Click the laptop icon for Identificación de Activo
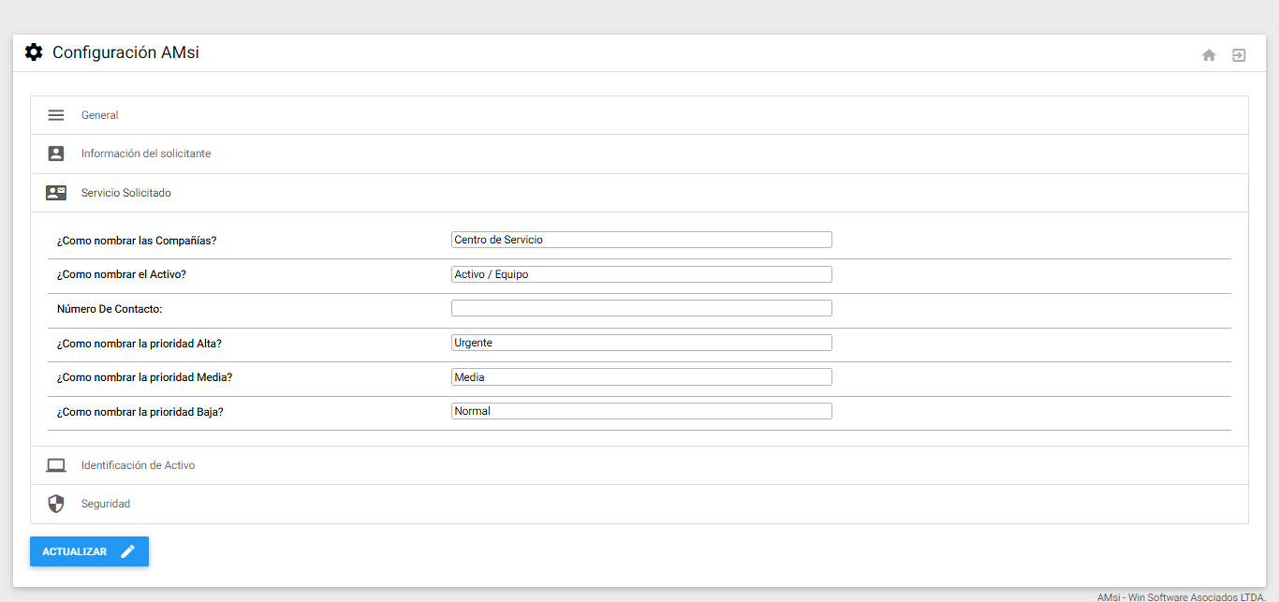 point(56,465)
